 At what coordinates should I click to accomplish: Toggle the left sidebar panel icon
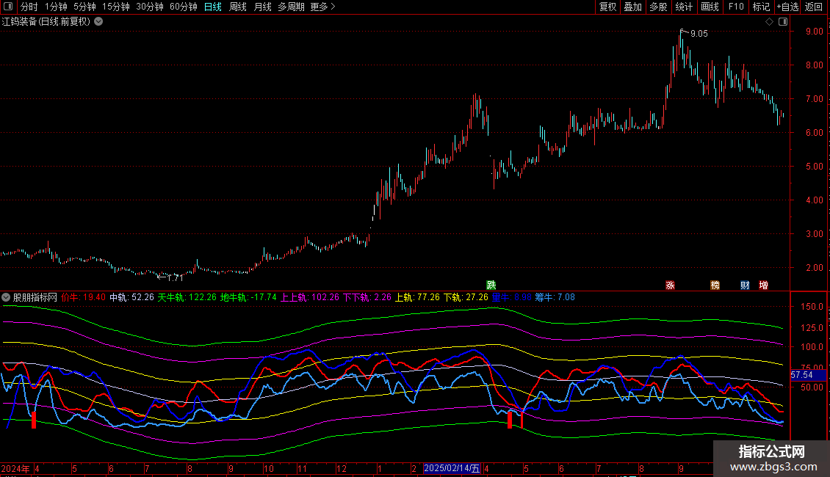tap(7, 7)
